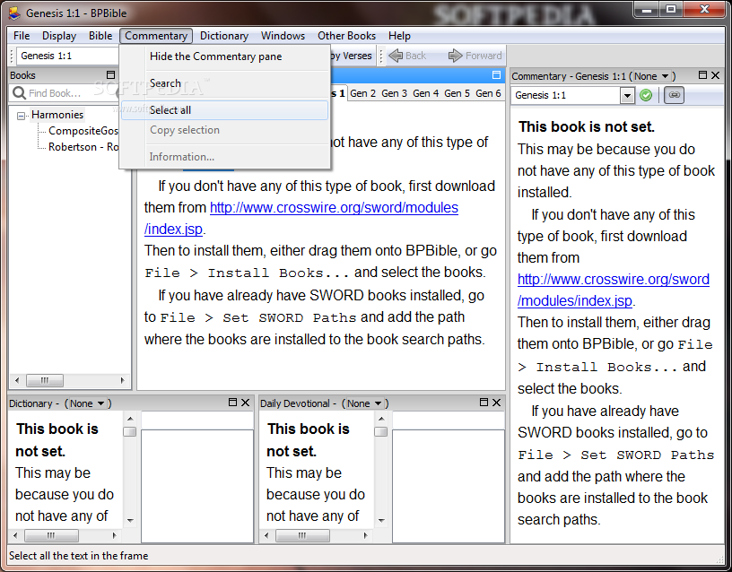Toggle the link icon in Commentary pane
Viewport: 732px width, 572px height.
tap(674, 95)
